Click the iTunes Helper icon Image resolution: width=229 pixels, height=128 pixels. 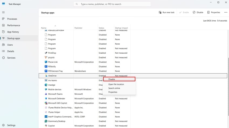click(46, 112)
